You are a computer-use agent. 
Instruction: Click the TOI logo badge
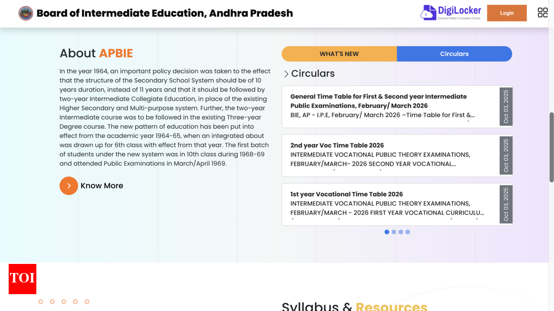pos(23,279)
